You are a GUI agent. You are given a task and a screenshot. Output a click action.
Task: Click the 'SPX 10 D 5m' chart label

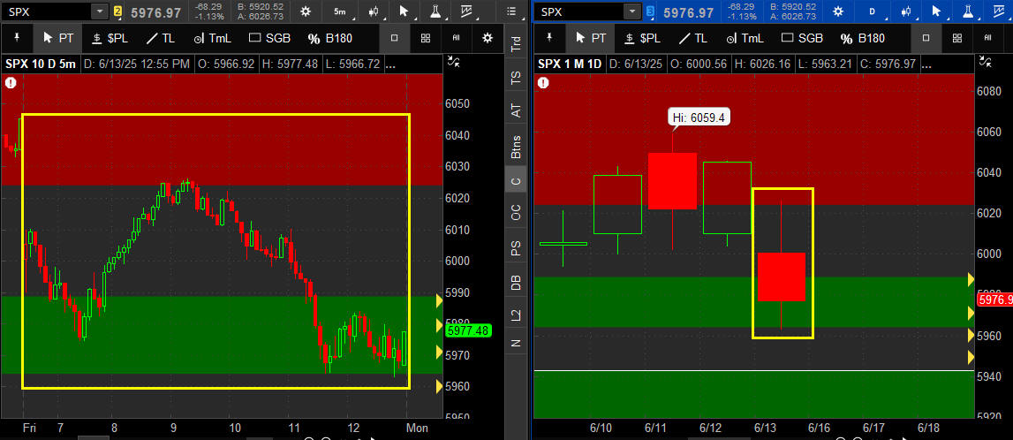[39, 64]
